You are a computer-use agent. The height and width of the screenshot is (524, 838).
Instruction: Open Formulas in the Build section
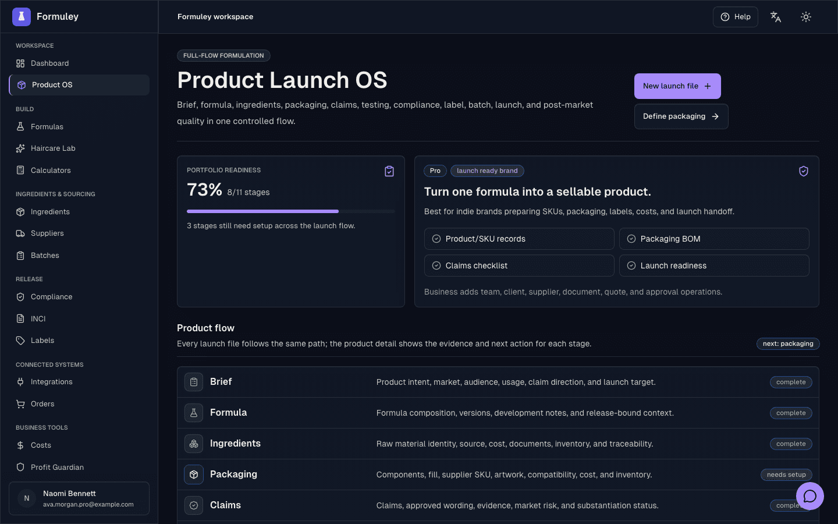[79, 127]
